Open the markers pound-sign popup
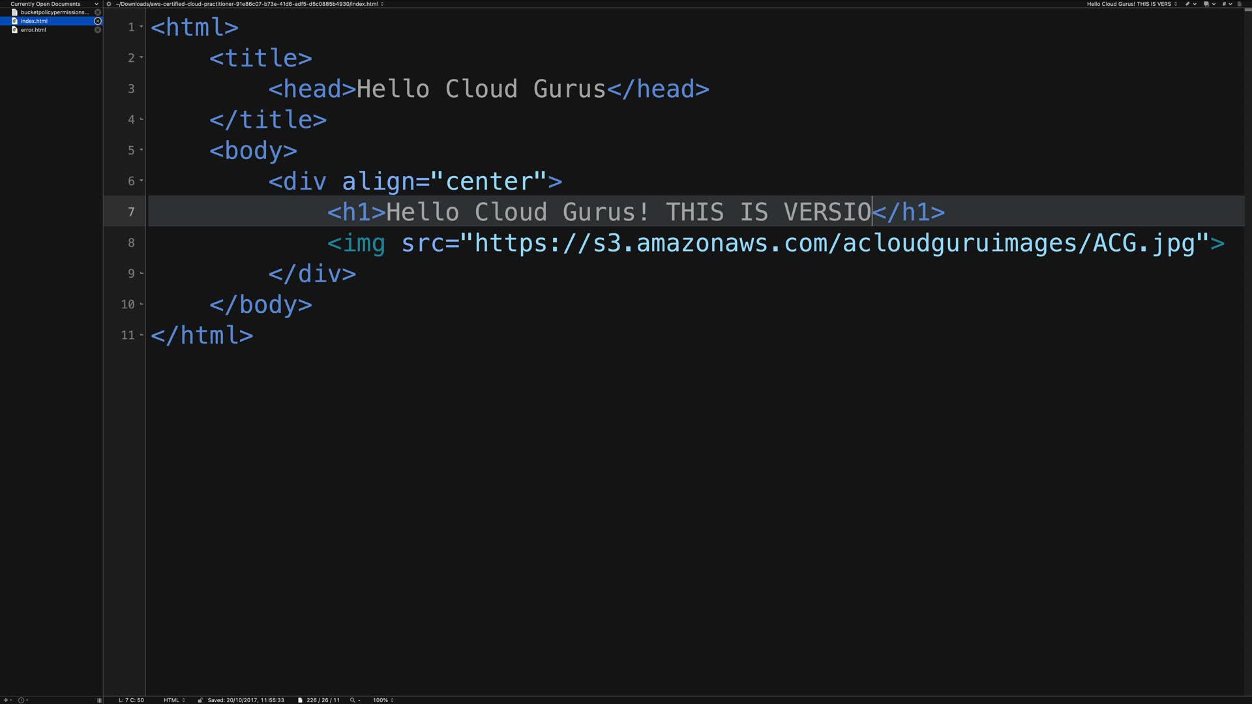This screenshot has width=1252, height=704. point(1225,4)
